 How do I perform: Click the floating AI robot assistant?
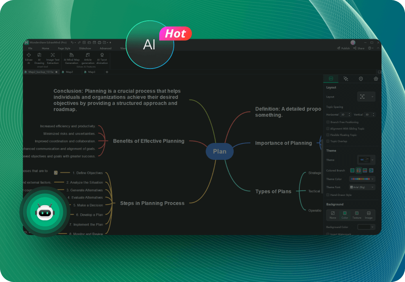pos(45,211)
